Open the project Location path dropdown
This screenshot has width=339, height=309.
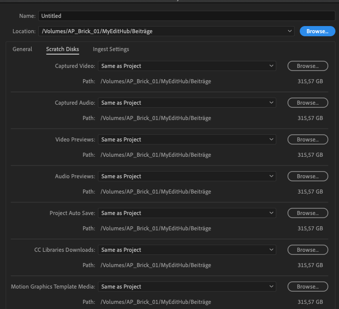coord(166,31)
